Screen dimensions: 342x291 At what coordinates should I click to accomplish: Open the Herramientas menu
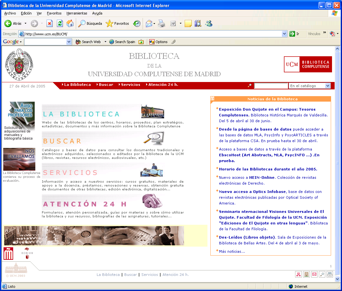tap(77, 13)
